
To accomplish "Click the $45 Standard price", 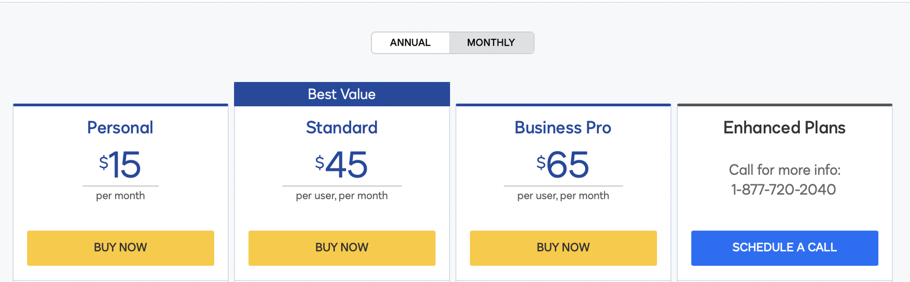I will 342,165.
